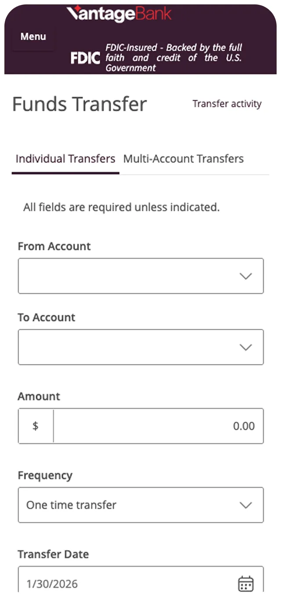Viewport: 281px width, 598px height.
Task: Select the Individual Transfers tab
Action: coord(65,159)
